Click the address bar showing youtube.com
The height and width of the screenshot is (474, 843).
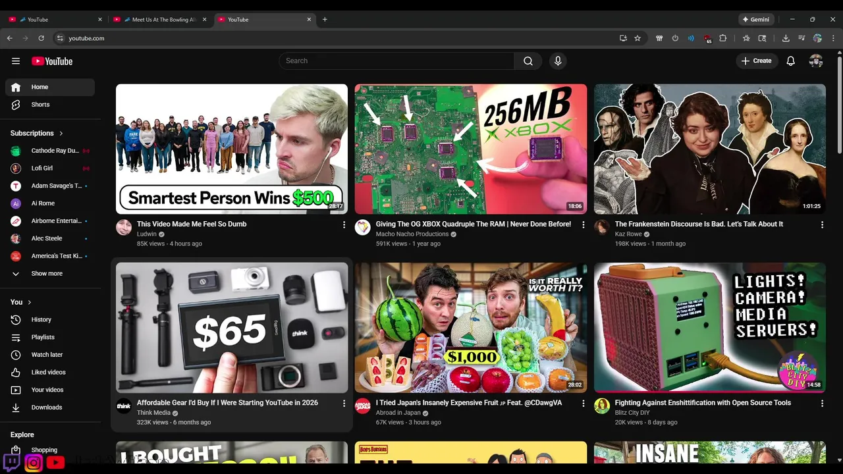[339, 38]
